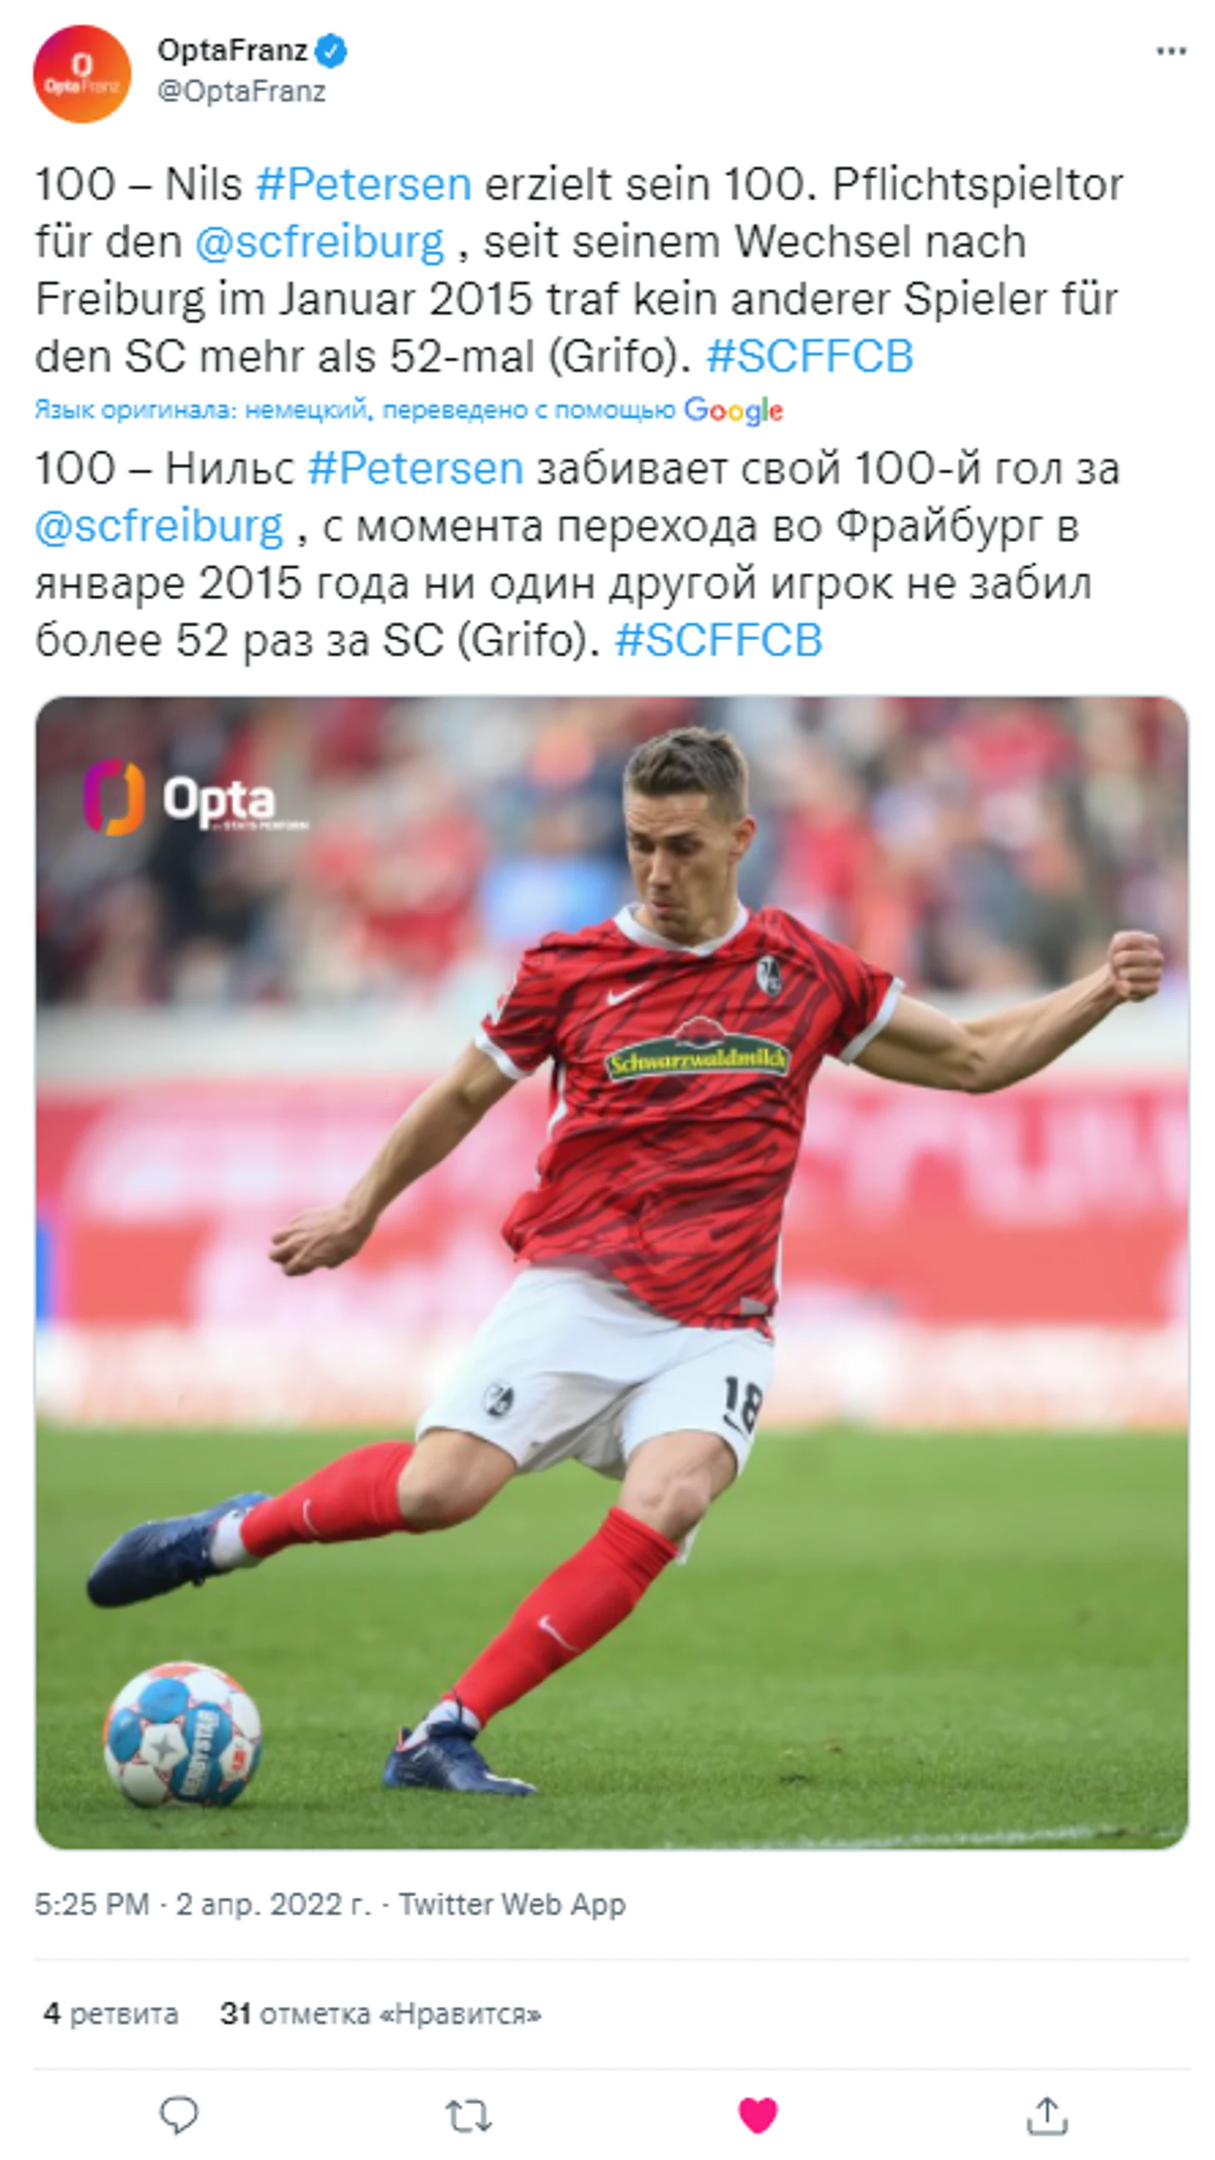This screenshot has height=2160, width=1215.
Task: Click the share upload icon
Action: tap(1046, 2113)
